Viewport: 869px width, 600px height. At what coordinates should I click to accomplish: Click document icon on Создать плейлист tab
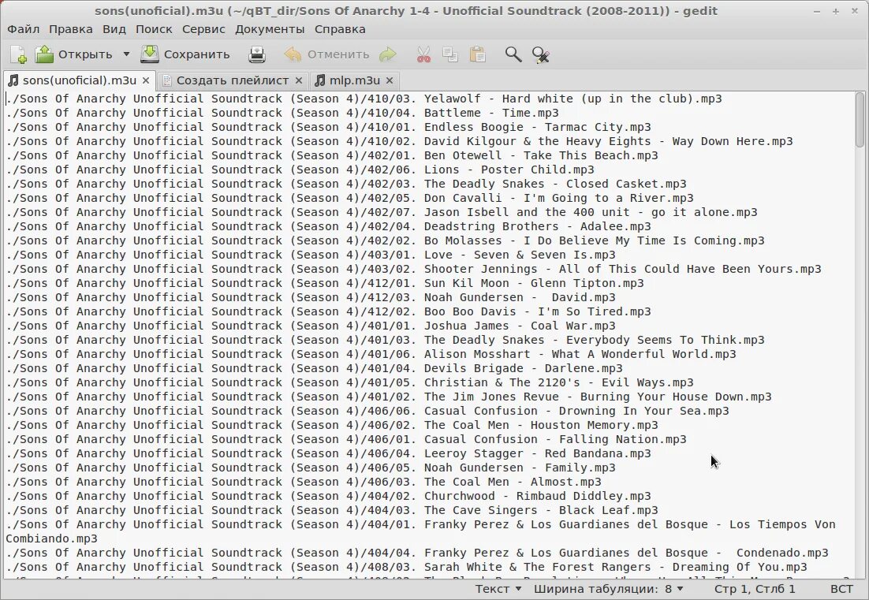point(166,81)
